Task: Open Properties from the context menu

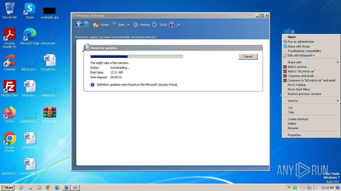Action: tap(311, 135)
